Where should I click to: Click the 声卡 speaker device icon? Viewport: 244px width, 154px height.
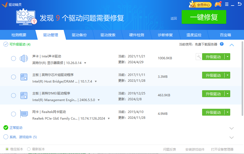[24, 58]
